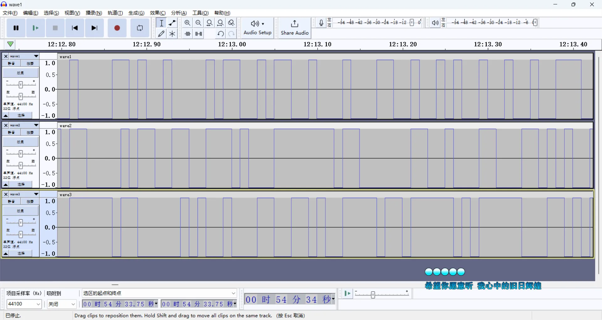Mute the wave2 track

pos(12,132)
